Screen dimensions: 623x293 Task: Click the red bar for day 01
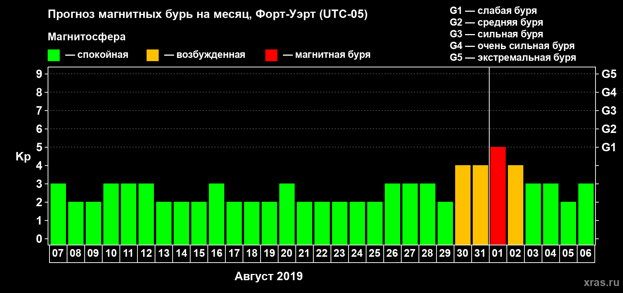pos(498,196)
